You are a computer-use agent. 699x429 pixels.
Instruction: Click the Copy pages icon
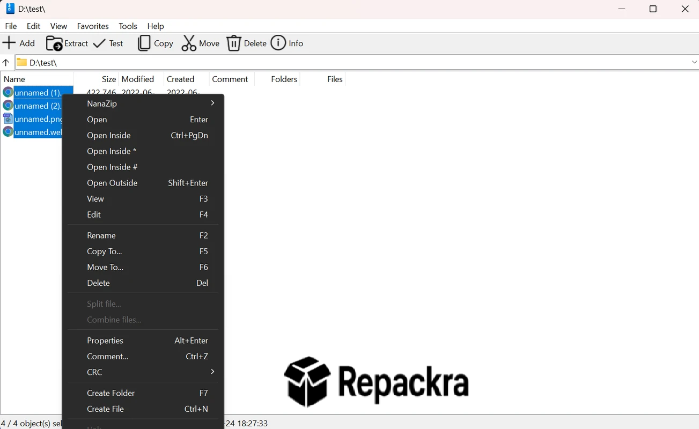[144, 43]
